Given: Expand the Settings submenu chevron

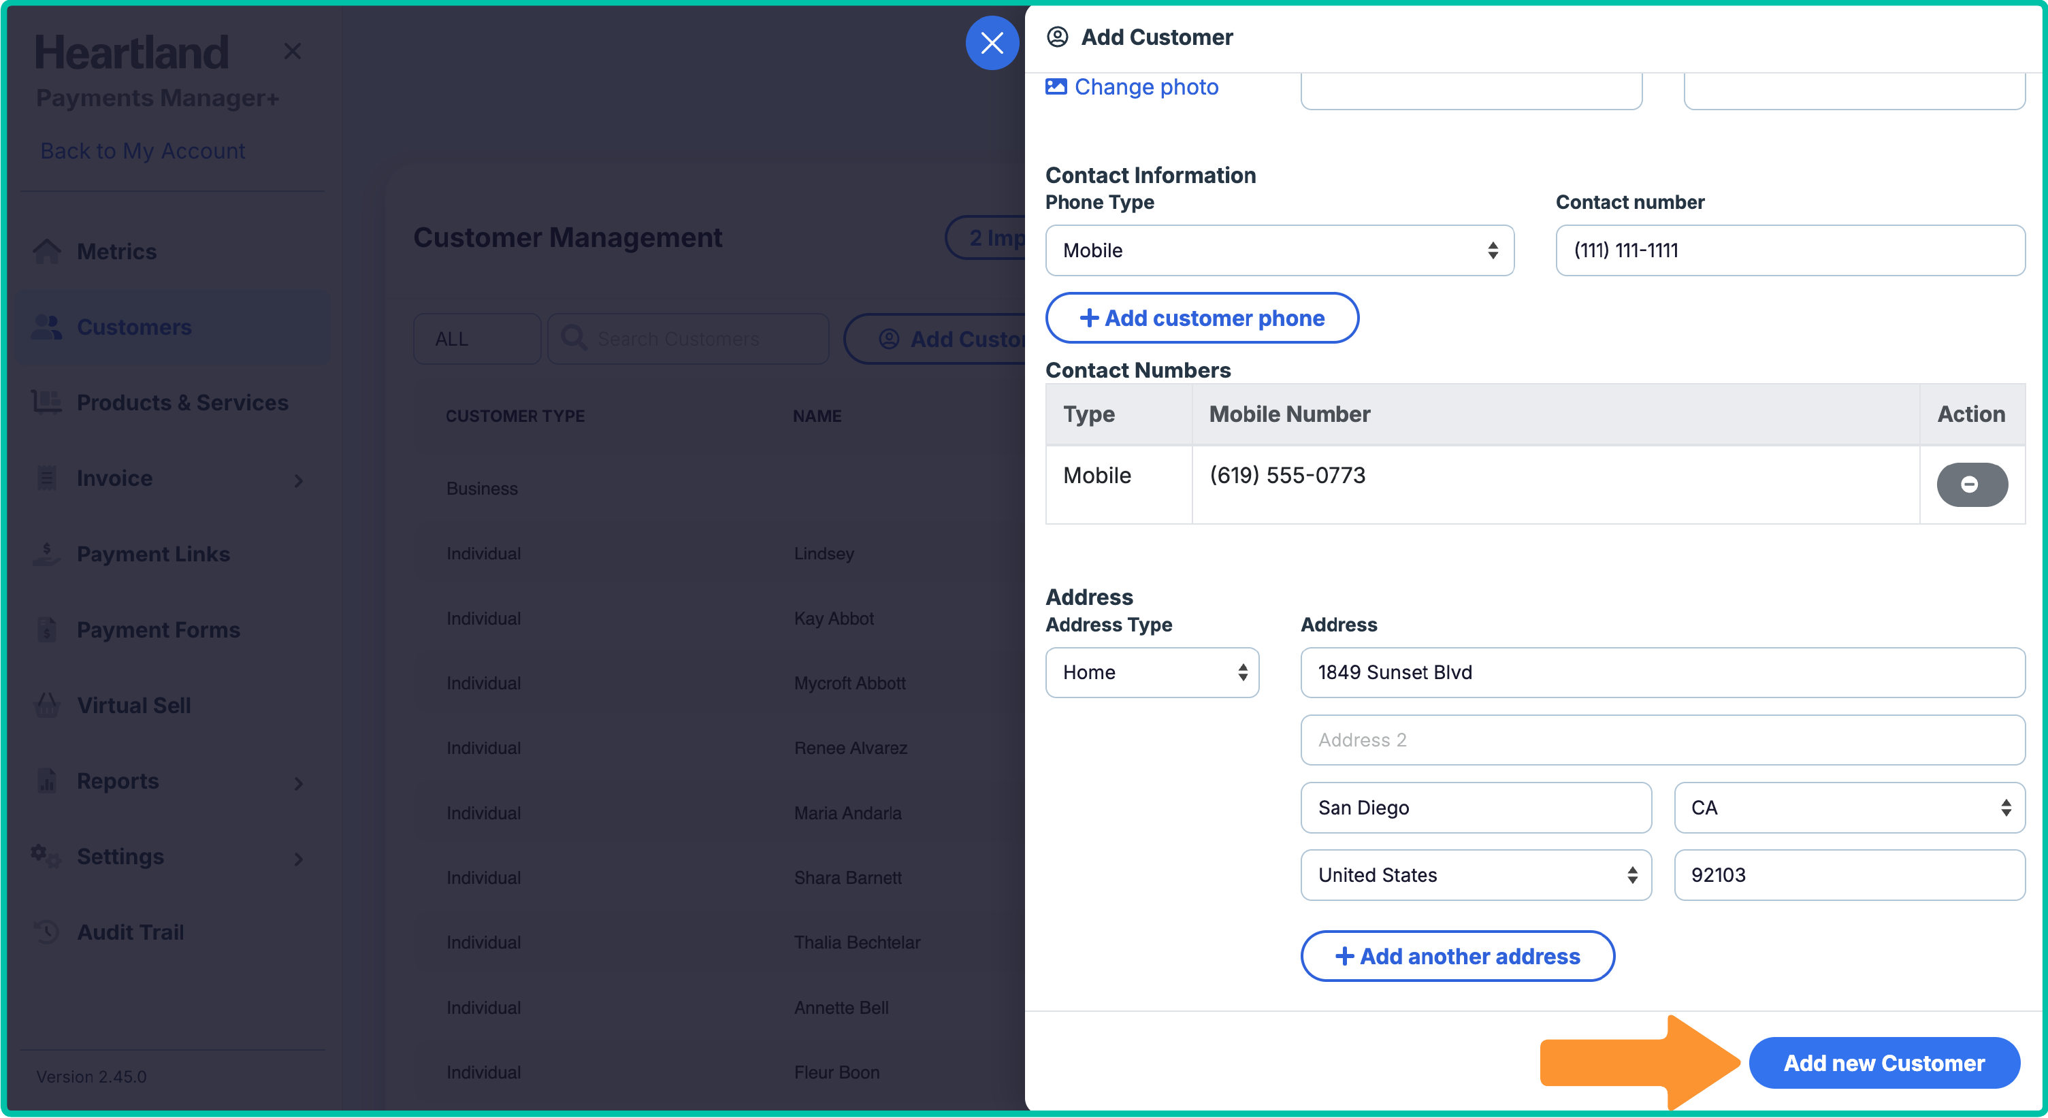Looking at the screenshot, I should (298, 858).
